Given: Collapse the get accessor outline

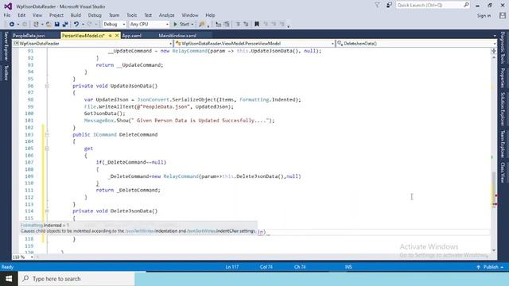Looking at the screenshot, I should click(x=47, y=149).
